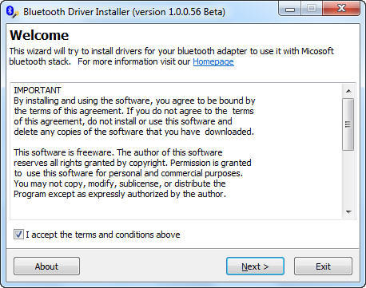Open the Homepage link
This screenshot has width=366, height=288.
coord(213,61)
